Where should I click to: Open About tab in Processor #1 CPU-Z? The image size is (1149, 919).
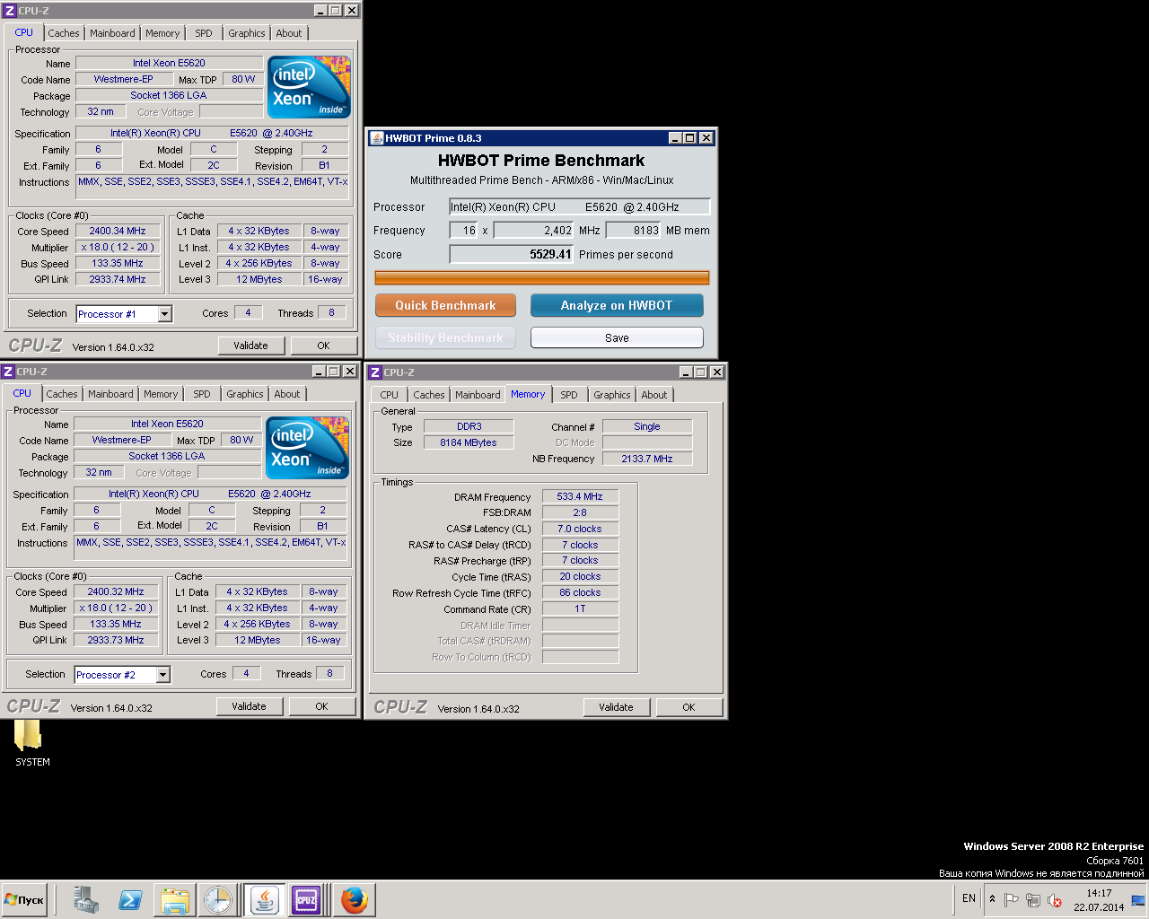pyautogui.click(x=289, y=33)
